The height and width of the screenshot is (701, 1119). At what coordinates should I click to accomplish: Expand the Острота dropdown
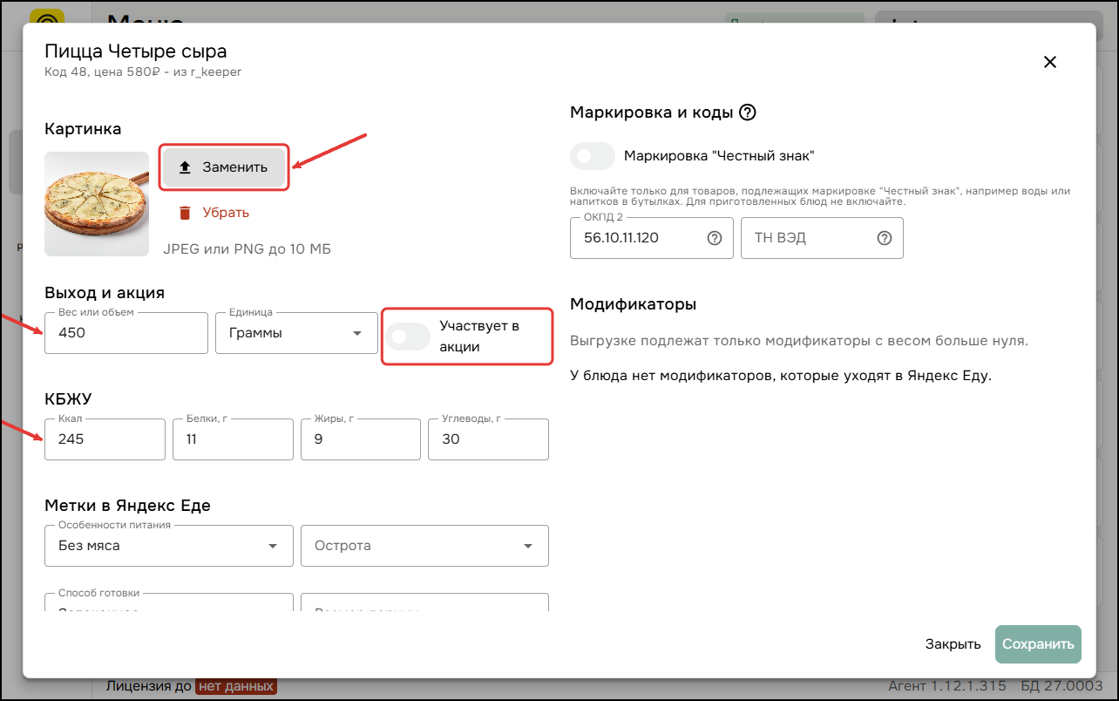pos(424,546)
